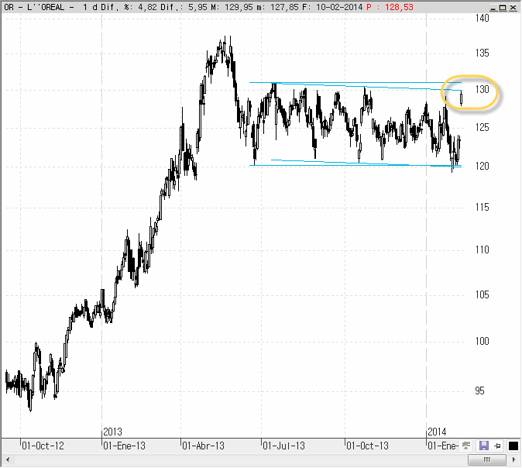This screenshot has width=522, height=468.
Task: Maximize the L'OREAL chart window
Action: tap(503, 7)
